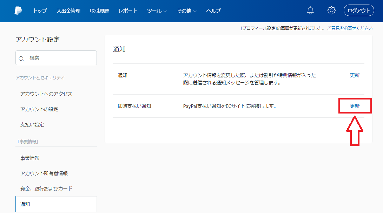Click 更新 link for 即時支払い通知 row

(x=355, y=106)
